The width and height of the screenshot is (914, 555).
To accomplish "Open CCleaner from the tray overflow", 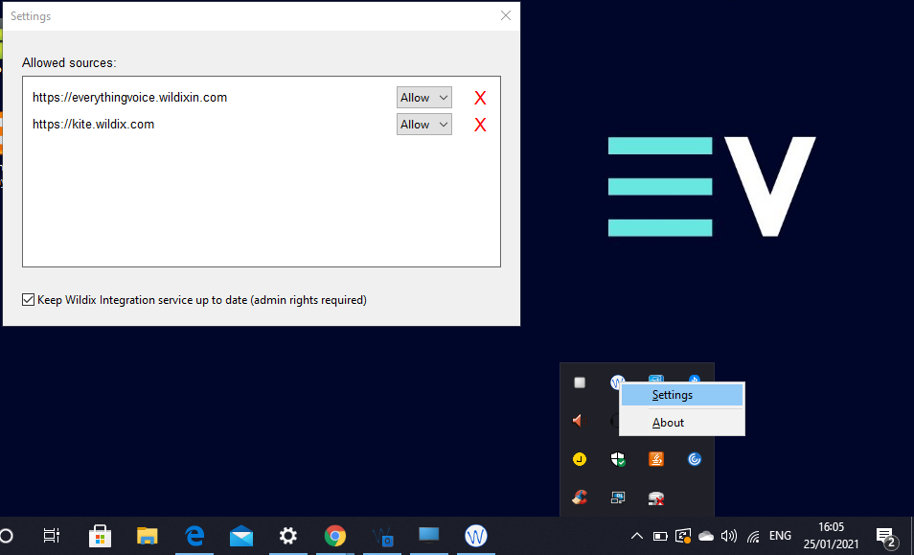I will click(580, 497).
